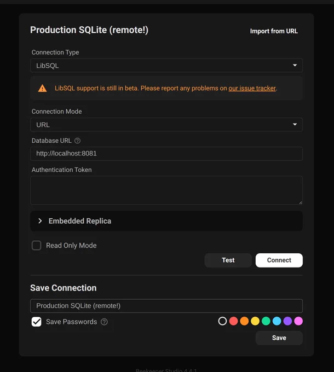334x372 pixels.
Task: Click the Embedded Replica chevron arrow
Action: coord(40,221)
